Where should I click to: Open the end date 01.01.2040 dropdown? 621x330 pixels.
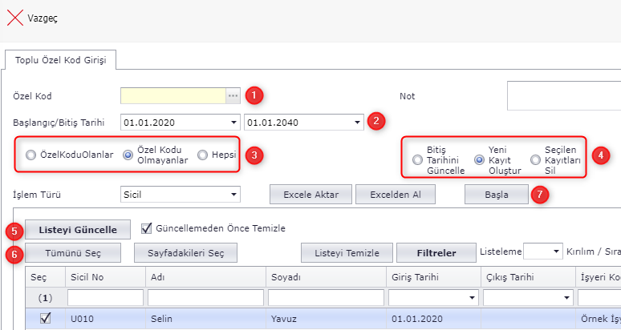point(356,123)
